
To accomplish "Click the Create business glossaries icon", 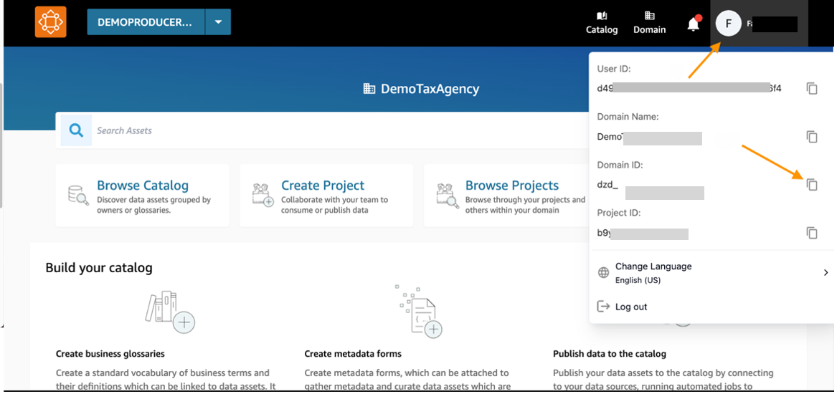I will 171,312.
